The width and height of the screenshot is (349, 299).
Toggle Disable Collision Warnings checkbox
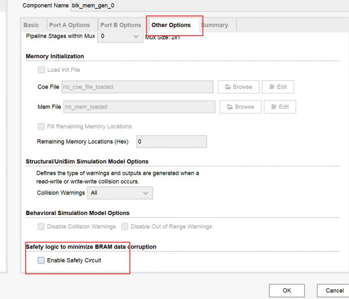(x=41, y=226)
